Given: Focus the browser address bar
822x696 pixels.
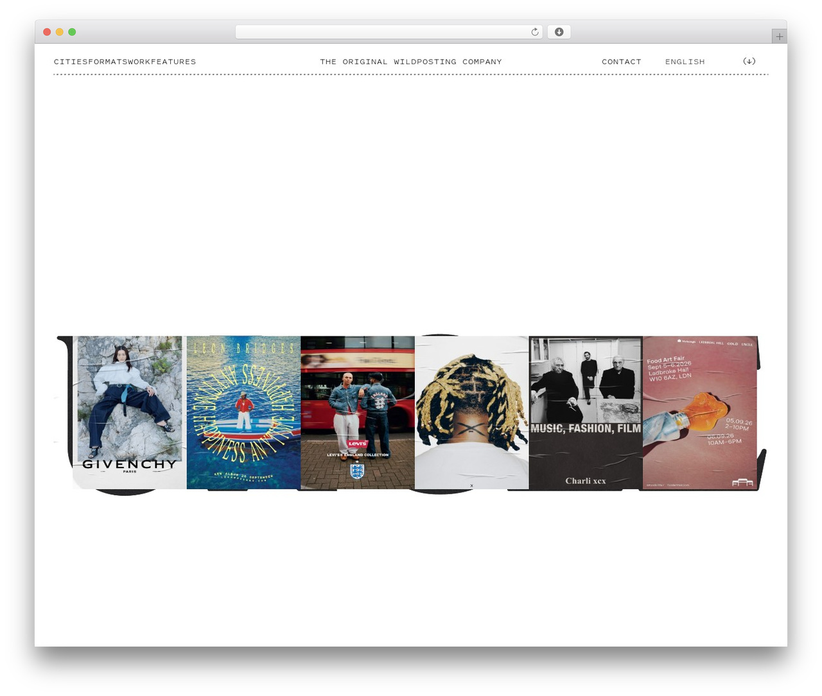Looking at the screenshot, I should [389, 32].
